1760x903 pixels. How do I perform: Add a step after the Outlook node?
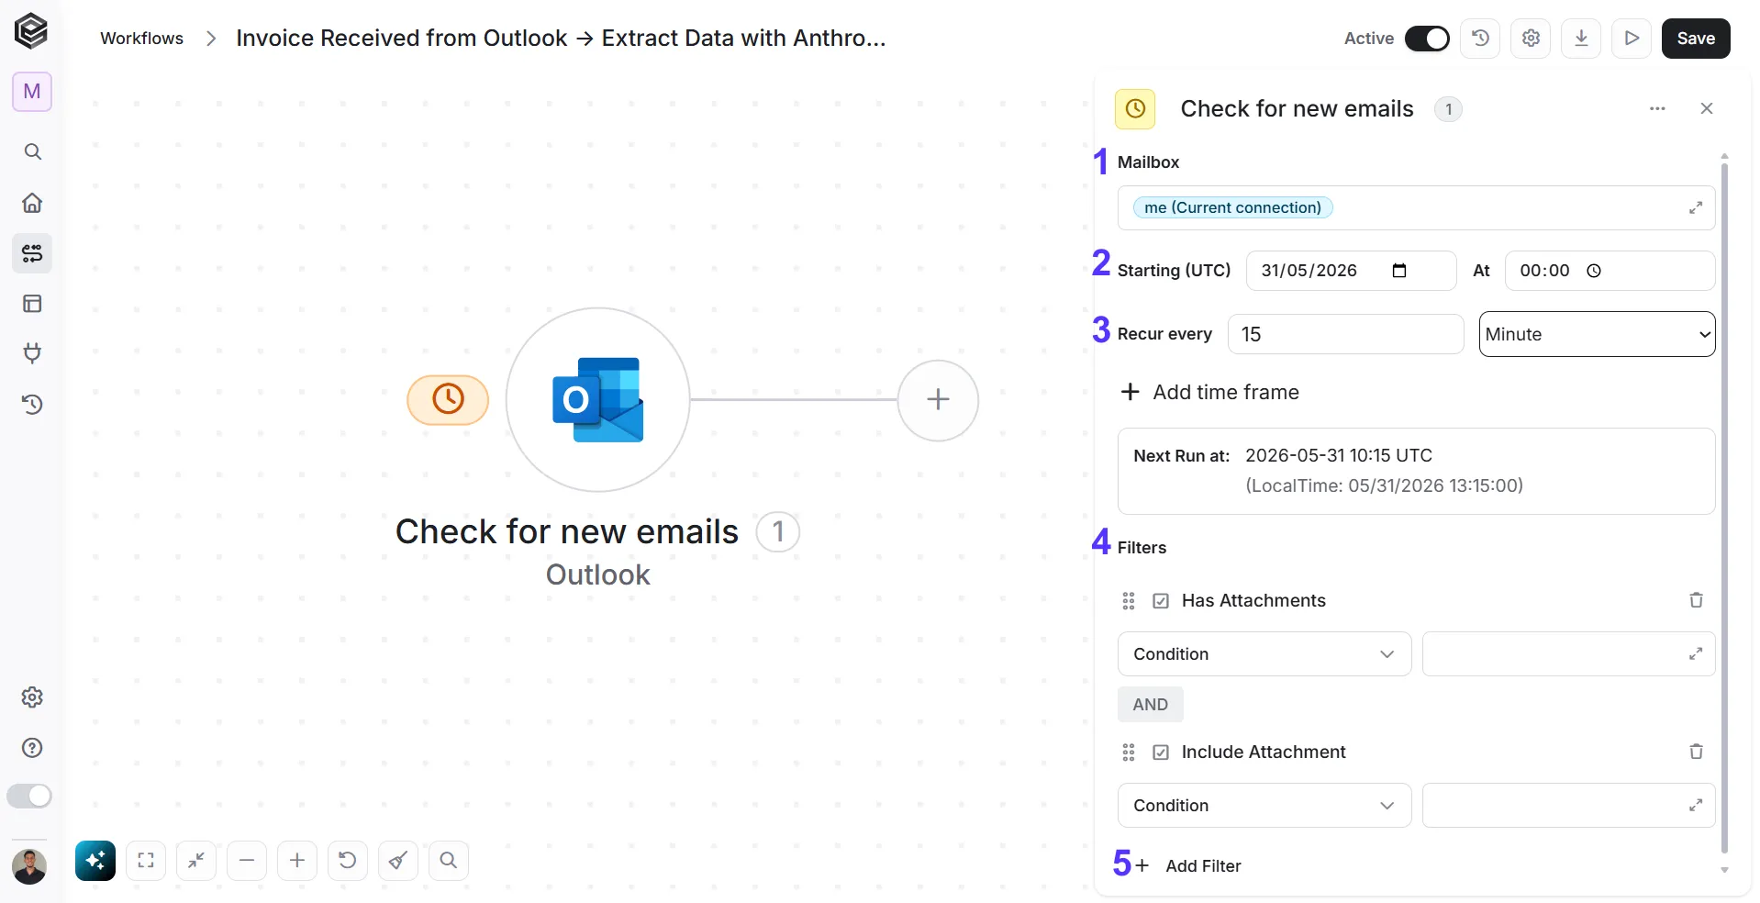point(938,400)
